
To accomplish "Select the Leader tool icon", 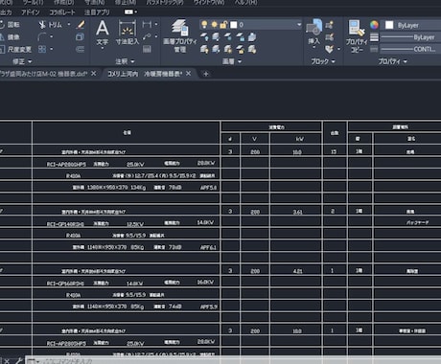I will [147, 36].
